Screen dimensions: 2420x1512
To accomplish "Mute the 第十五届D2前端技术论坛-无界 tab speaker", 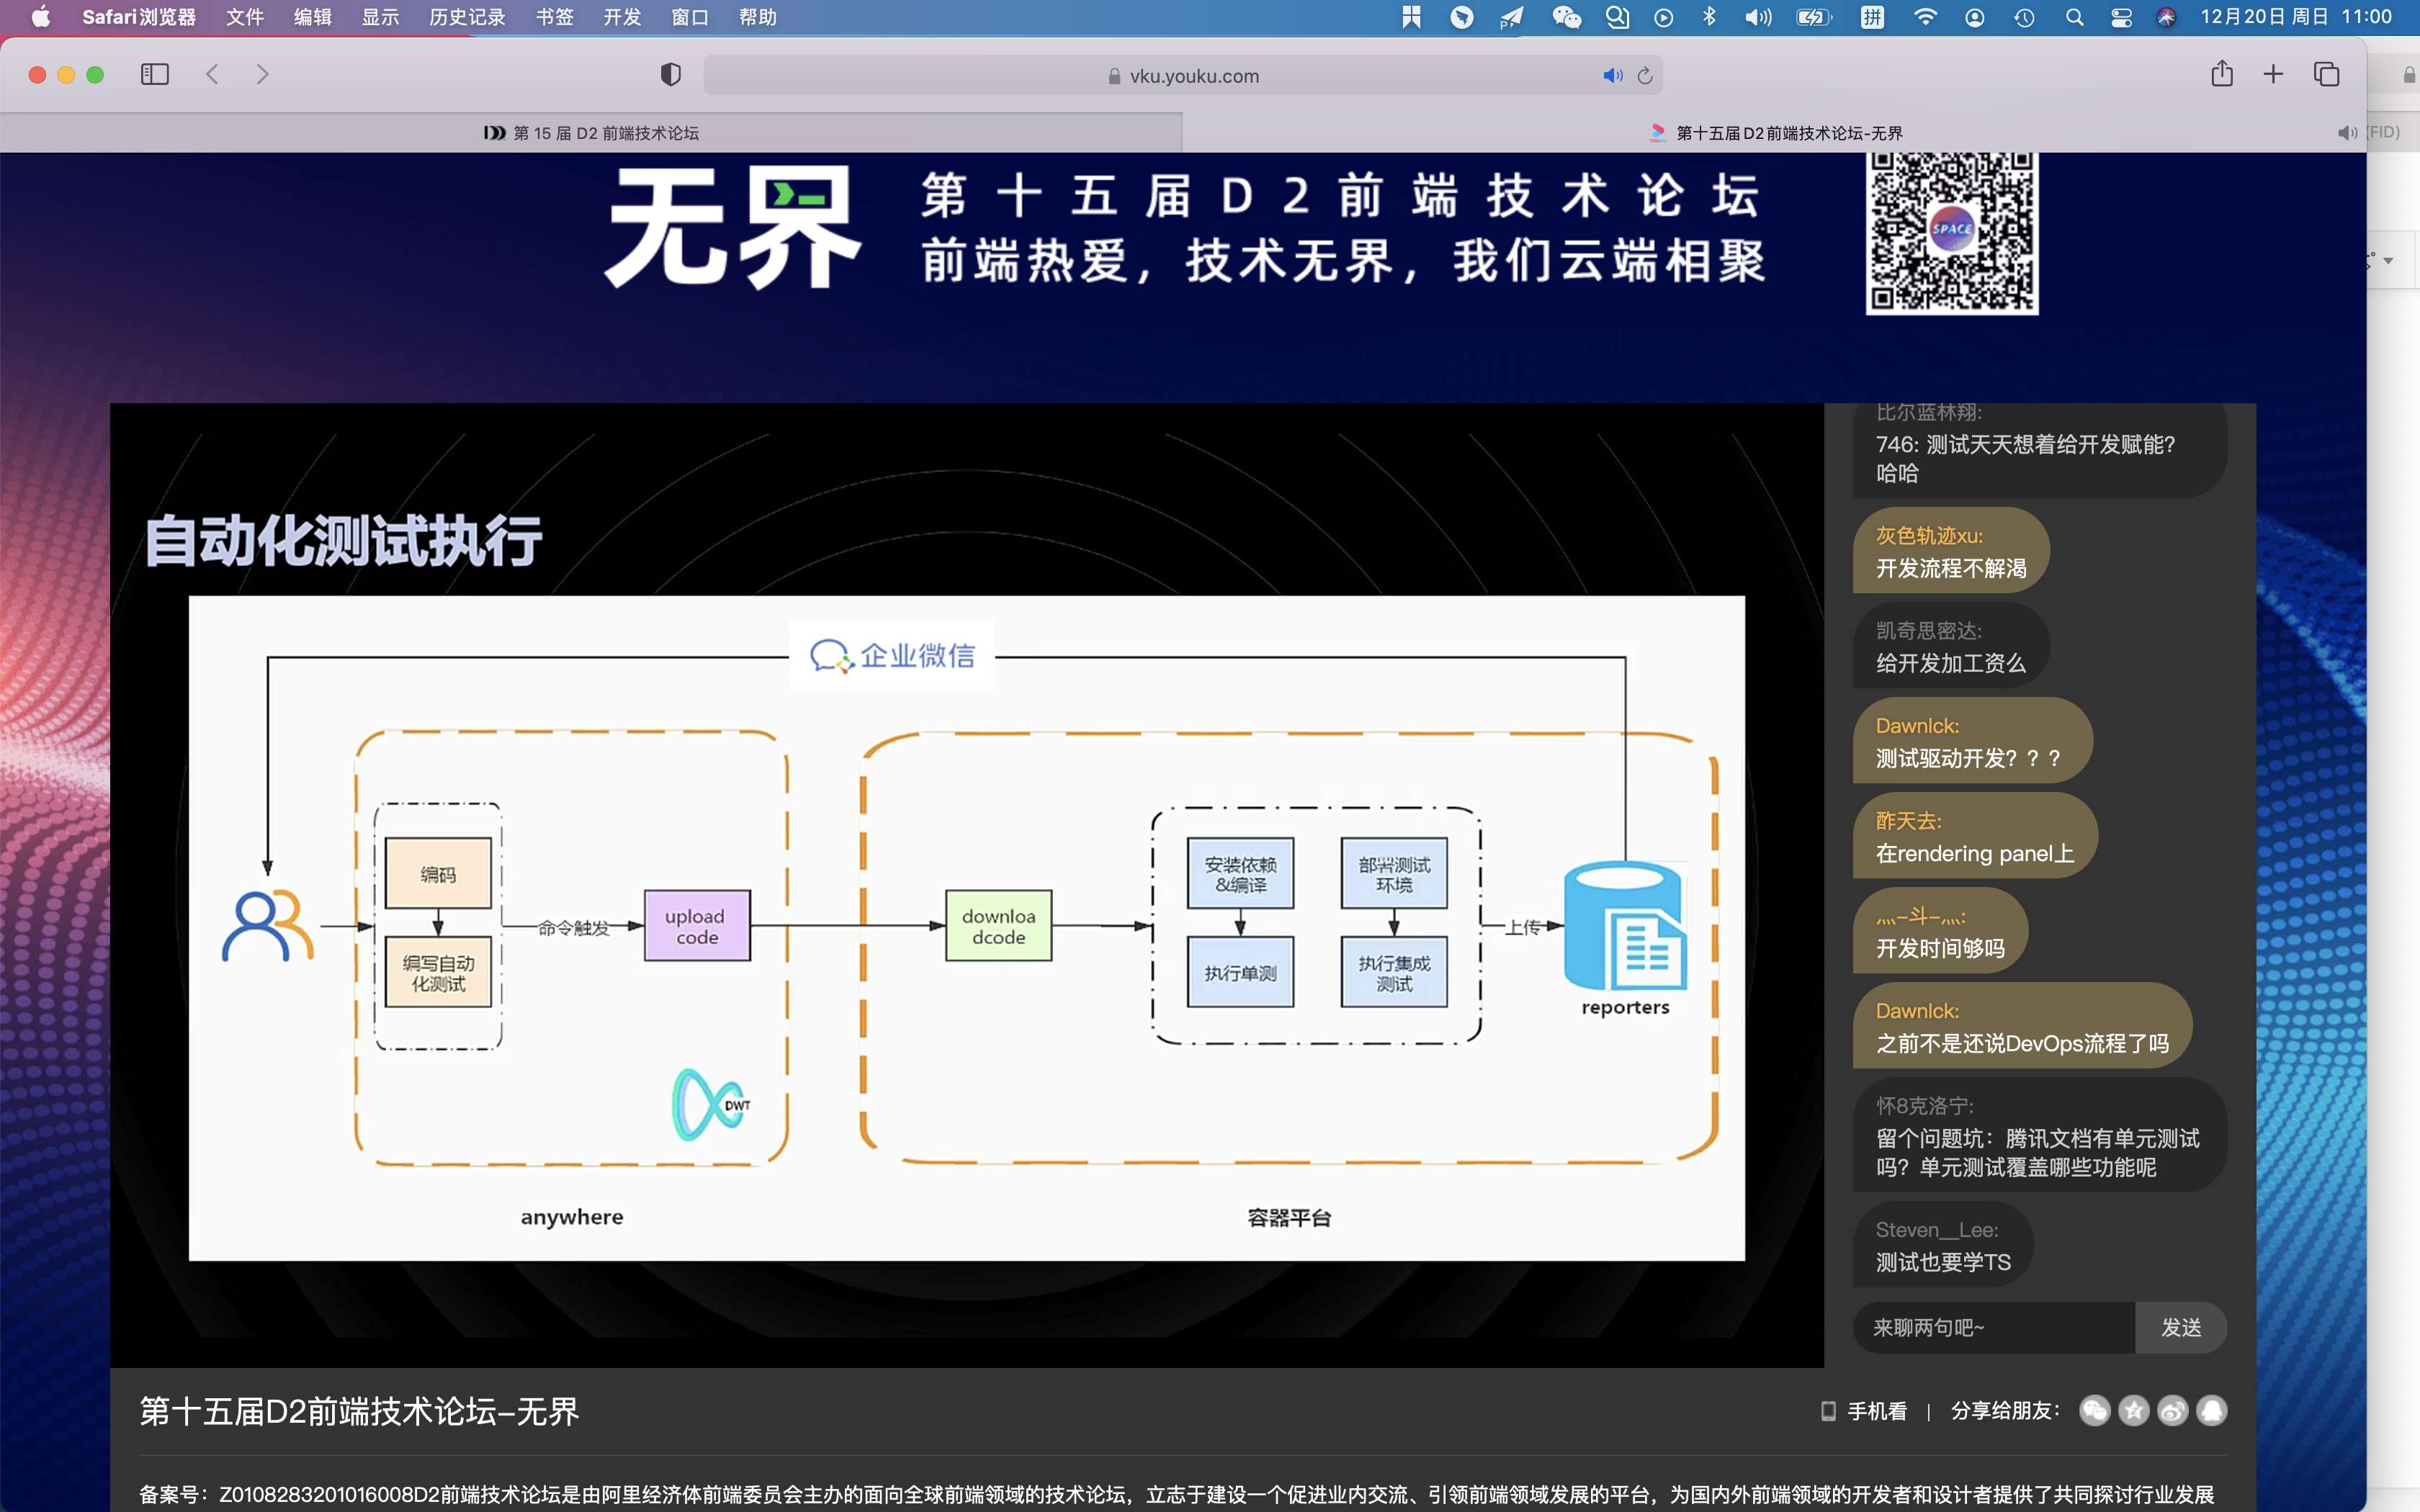I will tap(2346, 133).
